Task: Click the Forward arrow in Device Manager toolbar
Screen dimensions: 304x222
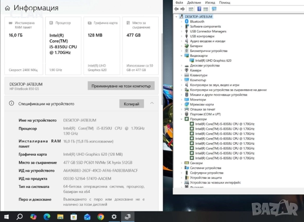Action: (182, 9)
